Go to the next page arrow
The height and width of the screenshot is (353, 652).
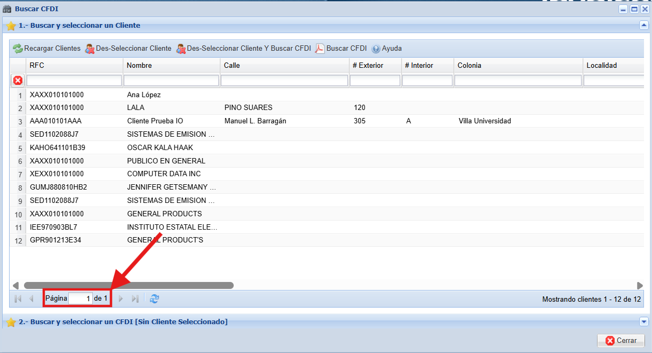(x=121, y=299)
